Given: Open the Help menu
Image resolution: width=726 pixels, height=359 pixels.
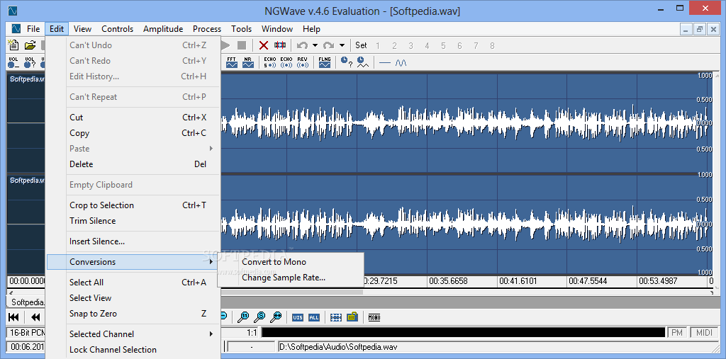Looking at the screenshot, I should [x=312, y=29].
